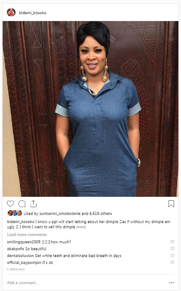
Task: Like dentalsoluxion's comment heart
Action: pyautogui.click(x=172, y=256)
